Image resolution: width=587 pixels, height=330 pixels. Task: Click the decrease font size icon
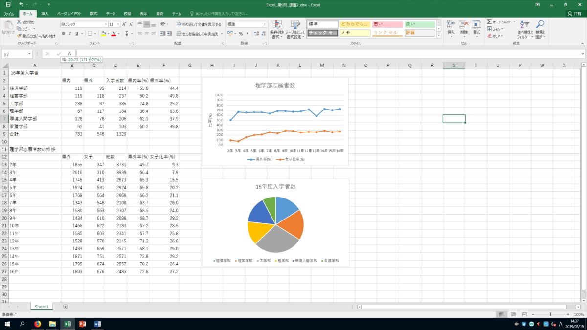pos(131,24)
